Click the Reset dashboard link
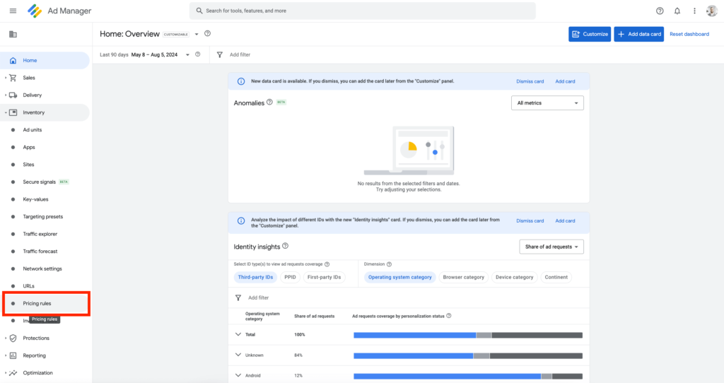724x383 pixels. click(689, 34)
